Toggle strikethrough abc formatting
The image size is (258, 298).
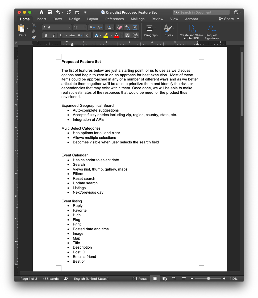[x=72, y=35]
